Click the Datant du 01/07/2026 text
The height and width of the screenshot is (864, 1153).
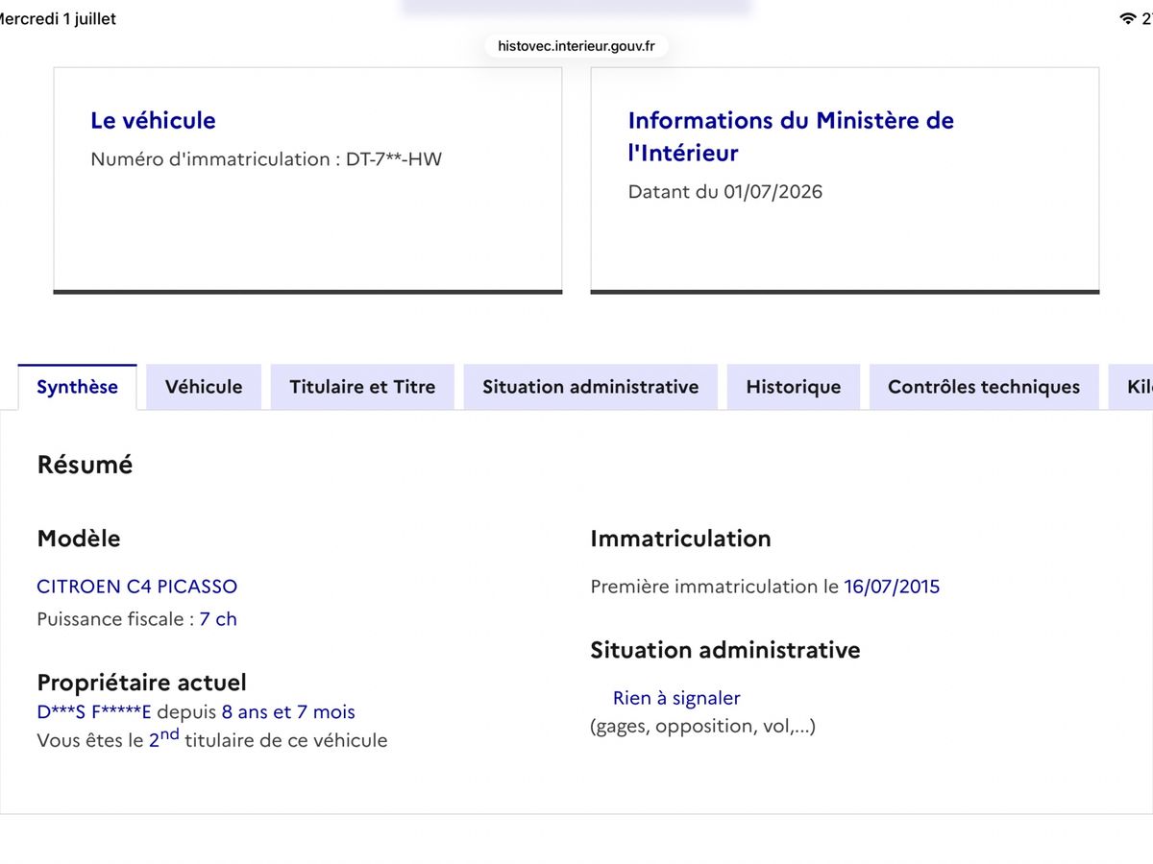725,192
